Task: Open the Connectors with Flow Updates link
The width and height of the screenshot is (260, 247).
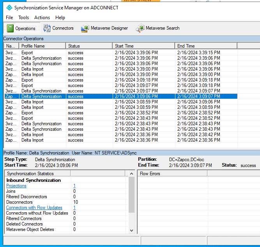Action: coord(34,208)
